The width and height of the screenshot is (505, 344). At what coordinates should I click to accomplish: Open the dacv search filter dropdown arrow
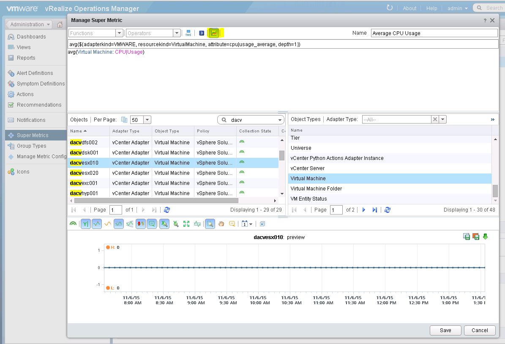[x=280, y=120]
